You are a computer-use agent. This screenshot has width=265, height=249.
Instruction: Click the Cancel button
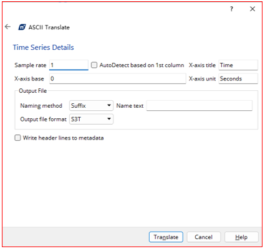(x=204, y=237)
